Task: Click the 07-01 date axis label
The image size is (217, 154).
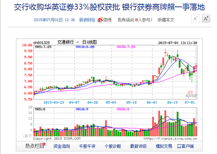Action: point(190,103)
